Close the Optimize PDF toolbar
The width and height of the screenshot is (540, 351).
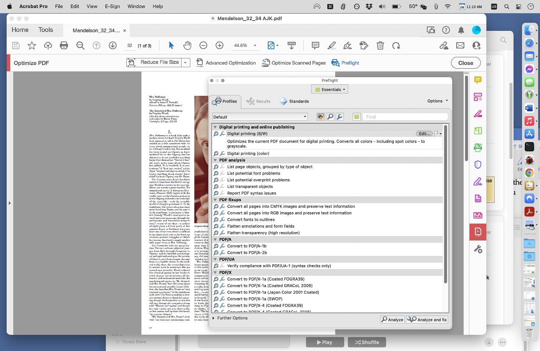click(465, 63)
